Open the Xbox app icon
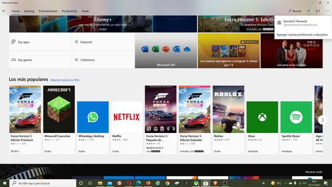 (x=262, y=117)
